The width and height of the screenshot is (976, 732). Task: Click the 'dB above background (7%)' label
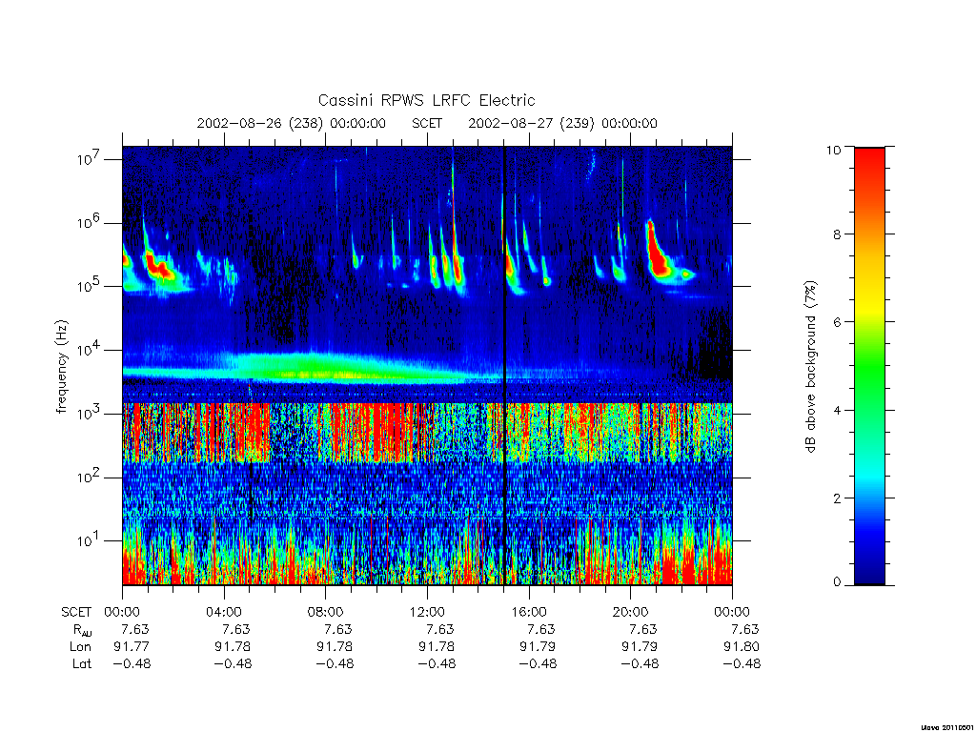tap(810, 367)
